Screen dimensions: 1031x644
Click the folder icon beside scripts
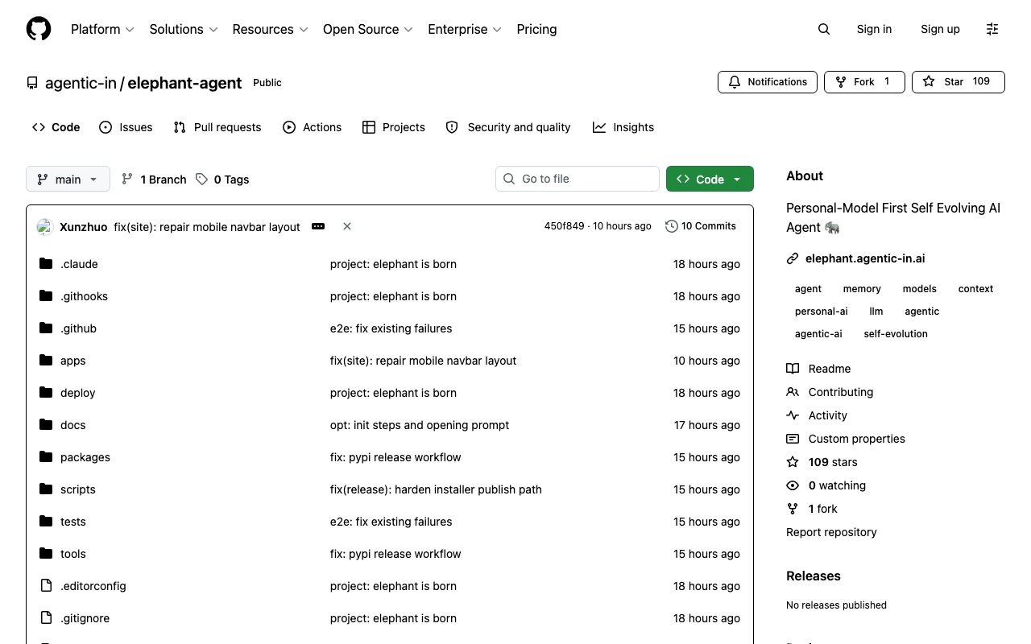[x=46, y=489]
